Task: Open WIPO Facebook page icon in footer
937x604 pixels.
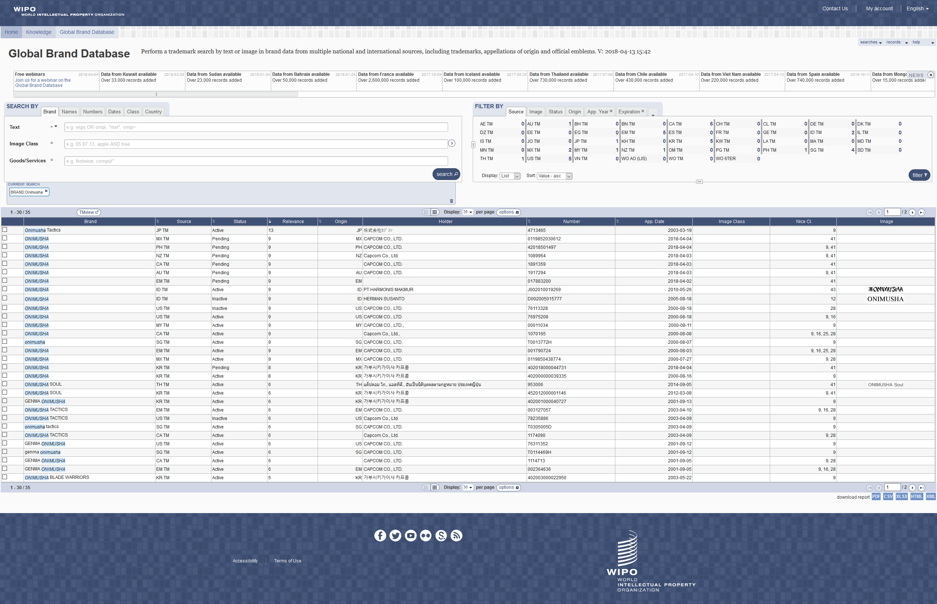Action: click(x=380, y=536)
